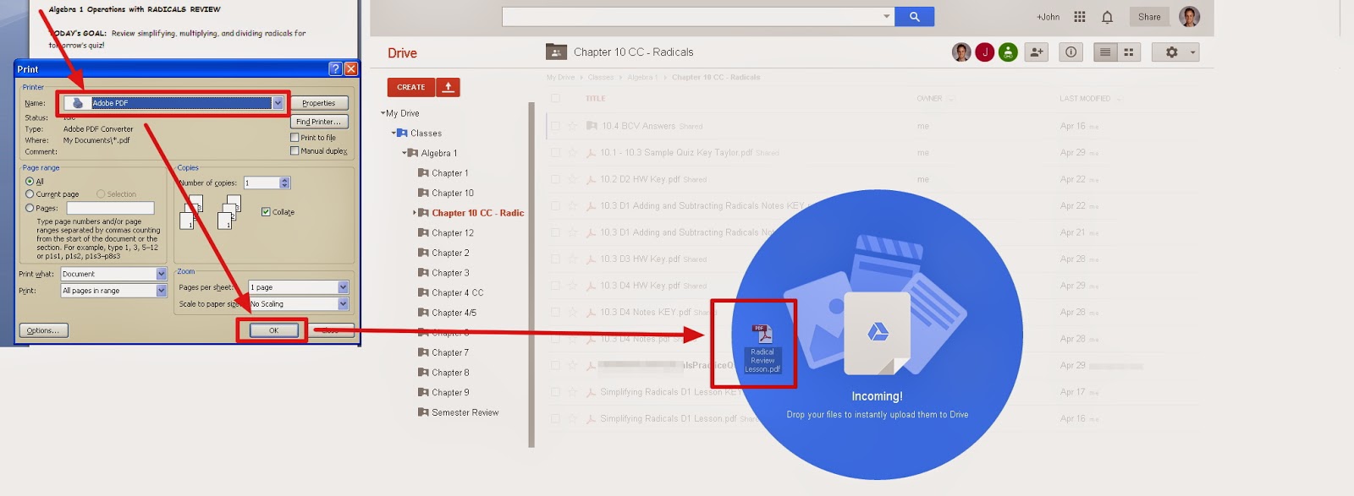The image size is (1354, 496).
Task: Select the Current page radio button
Action: pyautogui.click(x=30, y=194)
